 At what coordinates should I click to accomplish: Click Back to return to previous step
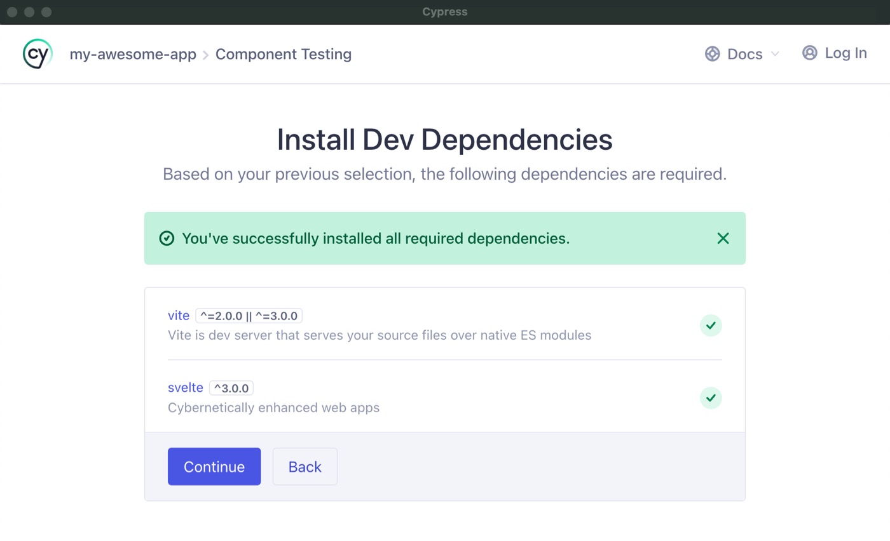coord(305,466)
